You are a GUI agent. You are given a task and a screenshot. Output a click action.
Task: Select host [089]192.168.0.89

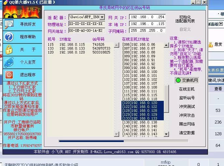pyautogui.click(x=143, y=56)
